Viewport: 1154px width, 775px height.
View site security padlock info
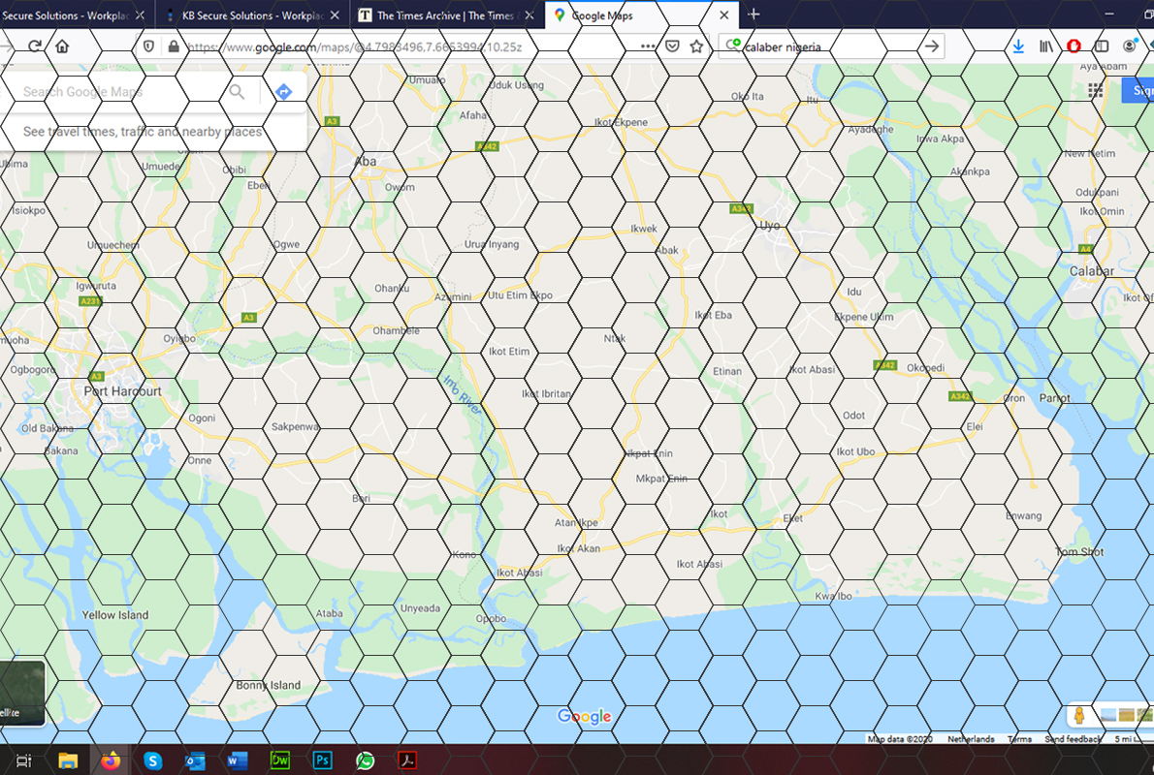[173, 46]
